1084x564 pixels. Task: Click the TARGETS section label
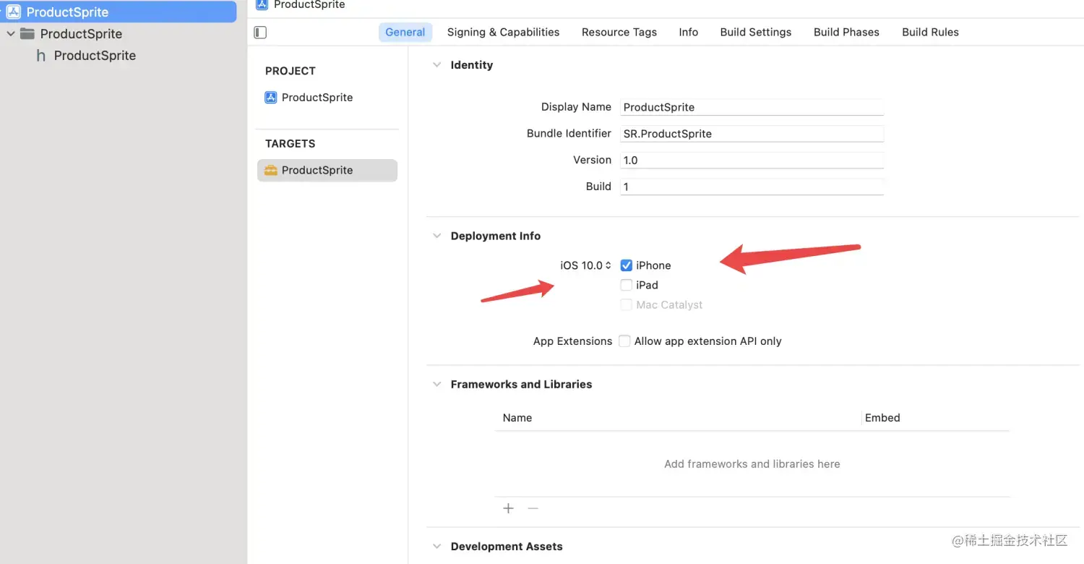pyautogui.click(x=291, y=143)
